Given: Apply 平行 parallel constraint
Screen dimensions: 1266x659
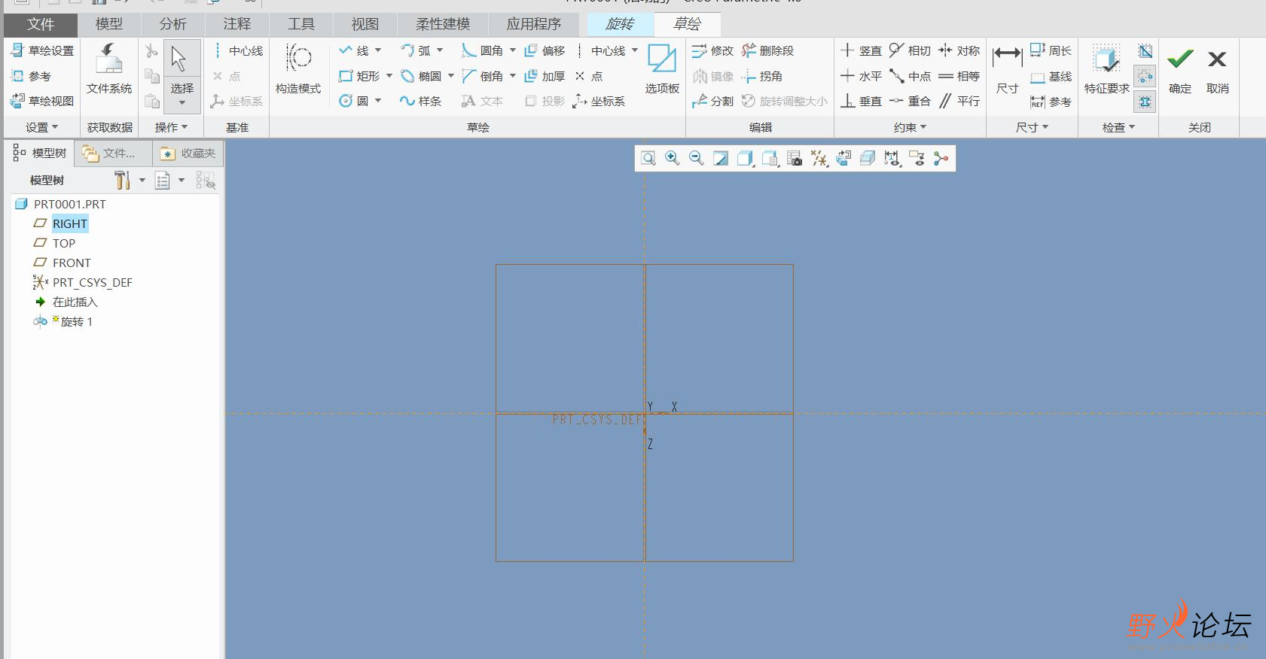Looking at the screenshot, I should 959,101.
